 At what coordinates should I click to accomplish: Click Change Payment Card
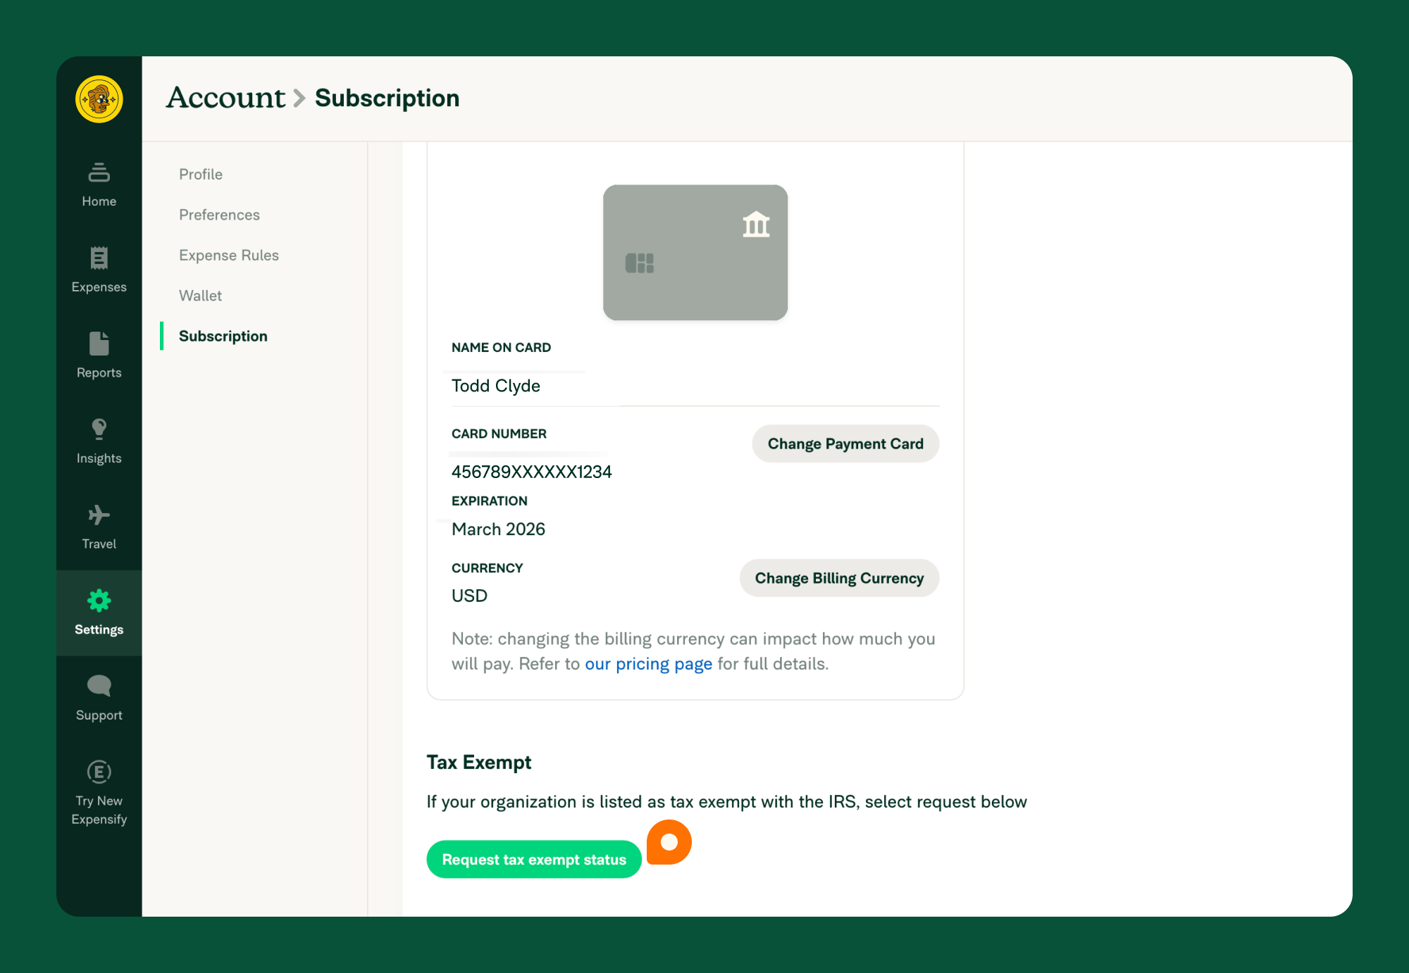(845, 444)
